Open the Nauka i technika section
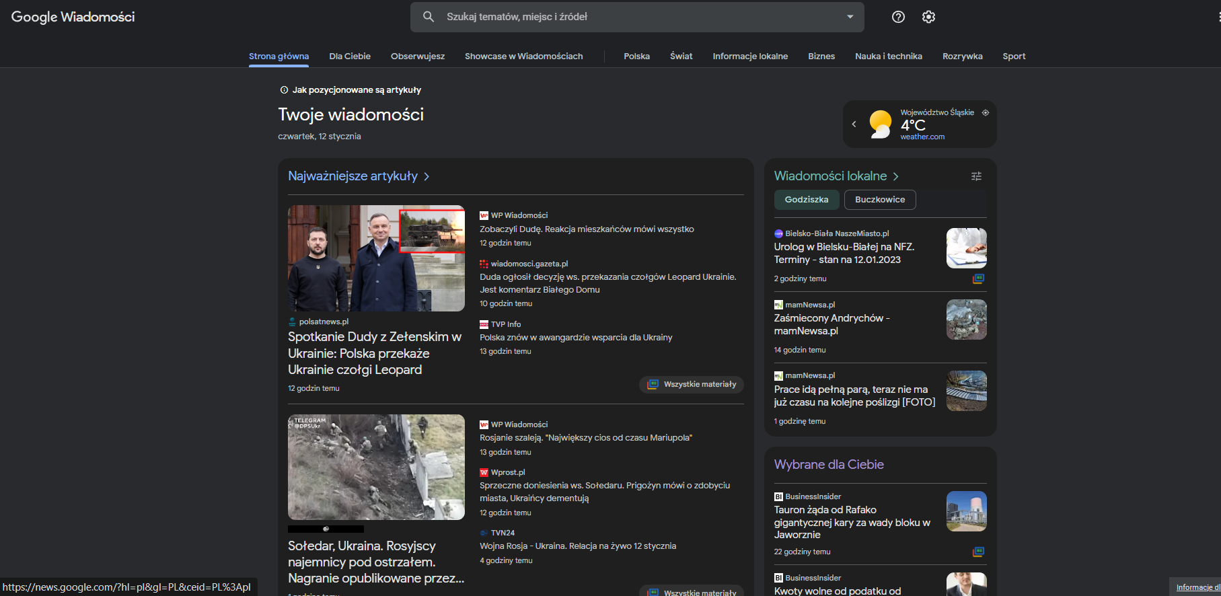The image size is (1221, 596). 889,57
